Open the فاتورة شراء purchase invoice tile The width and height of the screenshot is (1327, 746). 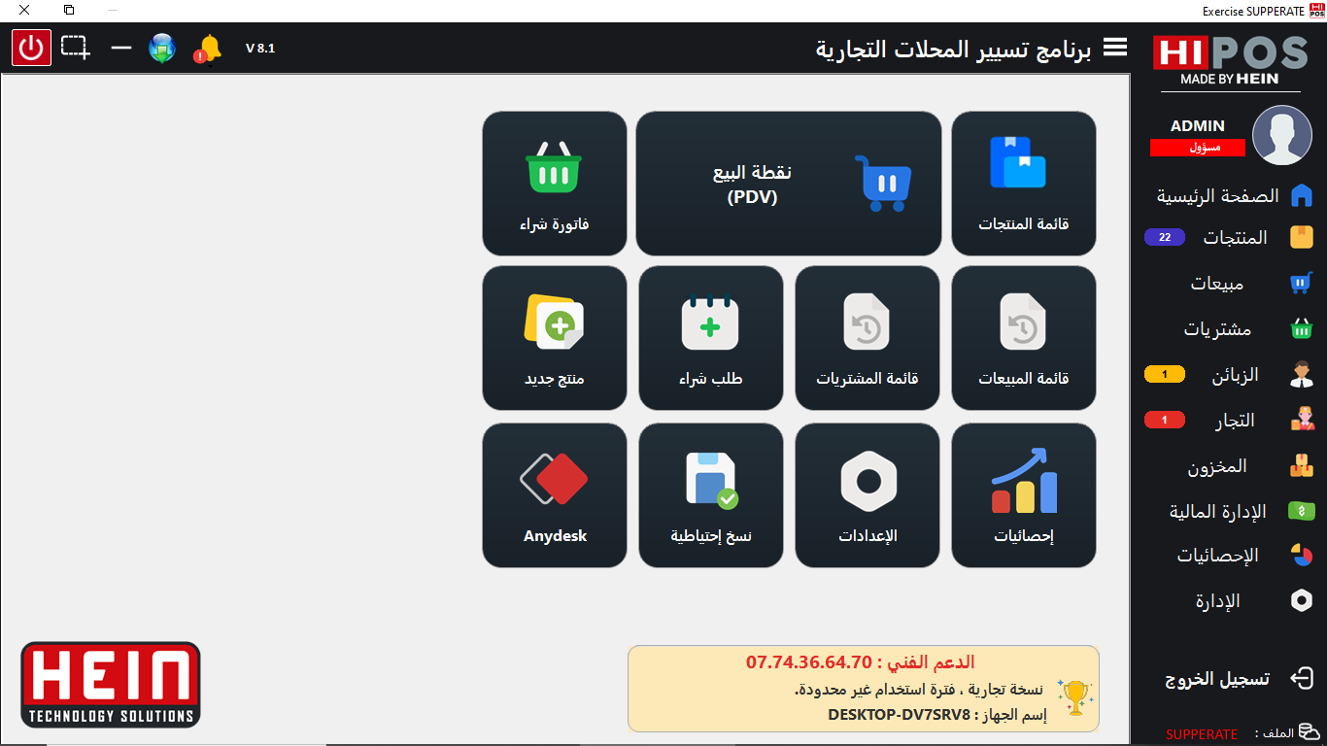tap(554, 184)
